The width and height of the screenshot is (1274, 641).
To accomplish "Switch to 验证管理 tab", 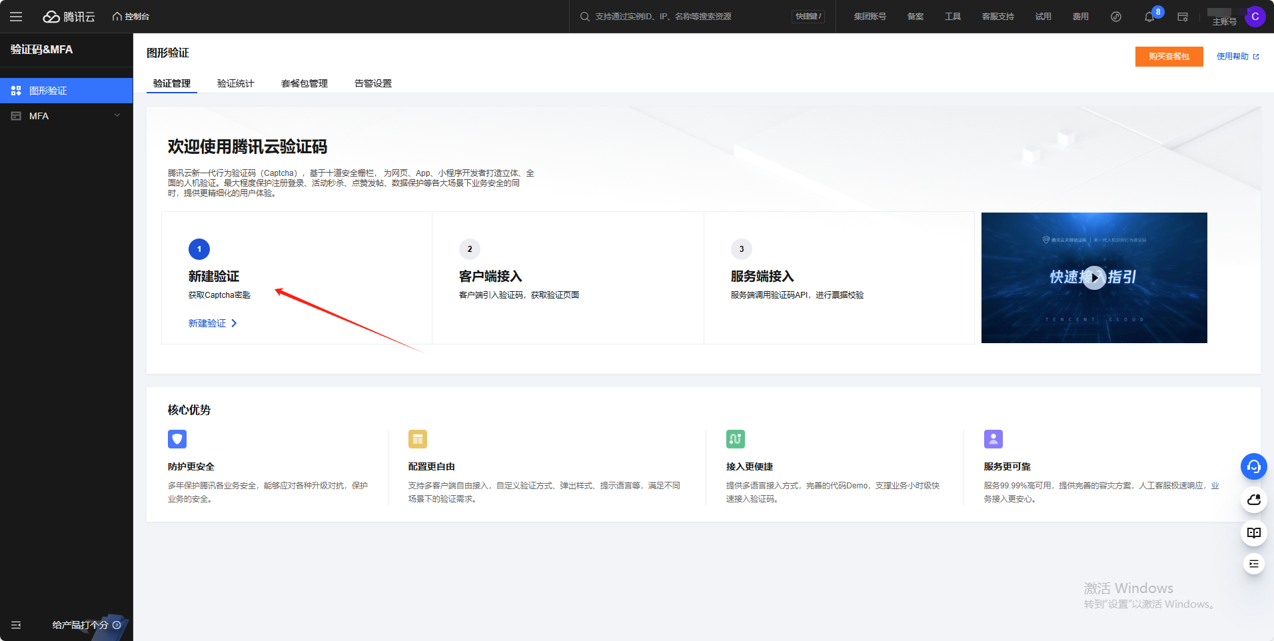I will point(172,83).
